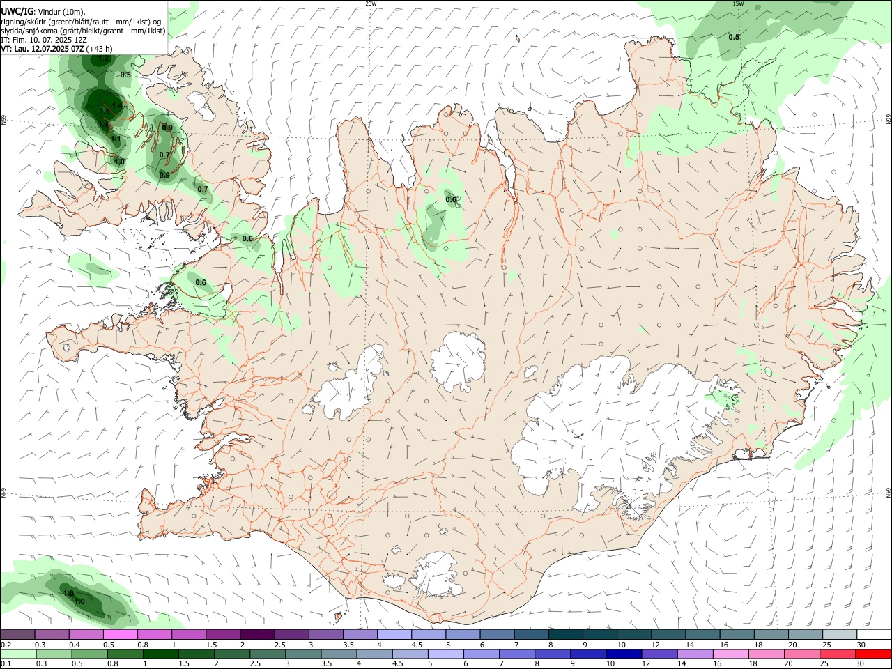Image resolution: width=892 pixels, height=669 pixels.
Task: Pick the bright magenta 0.5 swatch in snow scale
Action: coord(121,634)
